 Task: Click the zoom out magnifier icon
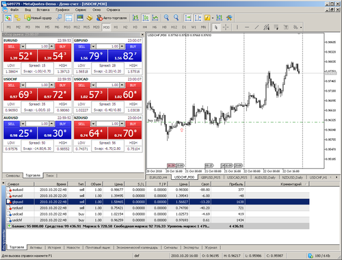[176, 18]
